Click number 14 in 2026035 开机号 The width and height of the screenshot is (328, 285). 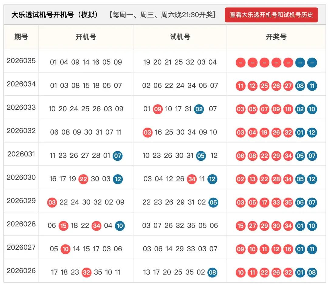pyautogui.click(x=86, y=62)
